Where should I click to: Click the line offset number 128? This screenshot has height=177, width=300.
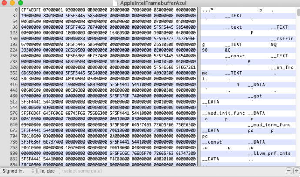click(14, 33)
